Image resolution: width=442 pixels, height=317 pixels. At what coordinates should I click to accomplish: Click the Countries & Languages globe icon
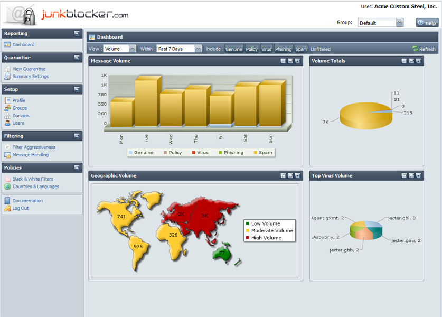[7, 187]
